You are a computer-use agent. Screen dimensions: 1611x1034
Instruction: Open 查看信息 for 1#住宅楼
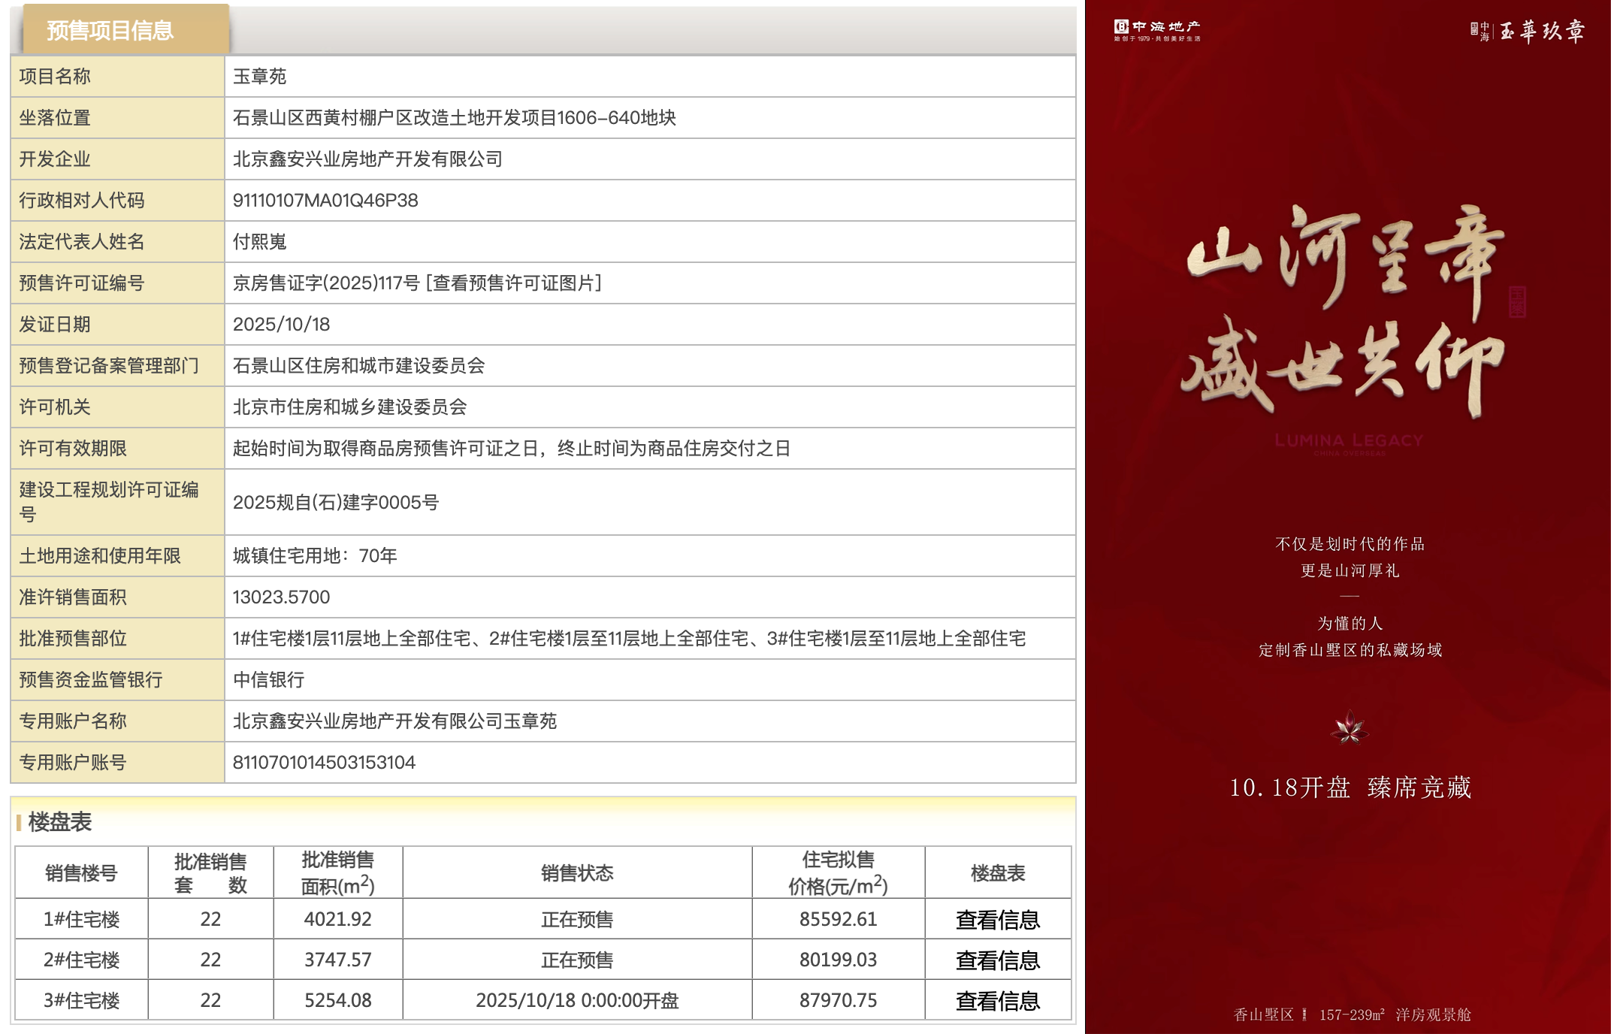click(997, 920)
